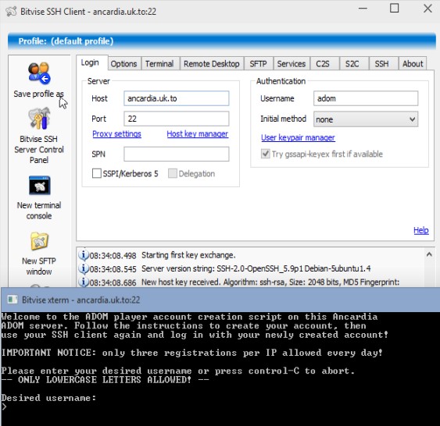440x426 pixels.
Task: Expand the Initial method dropdown
Action: [x=366, y=119]
